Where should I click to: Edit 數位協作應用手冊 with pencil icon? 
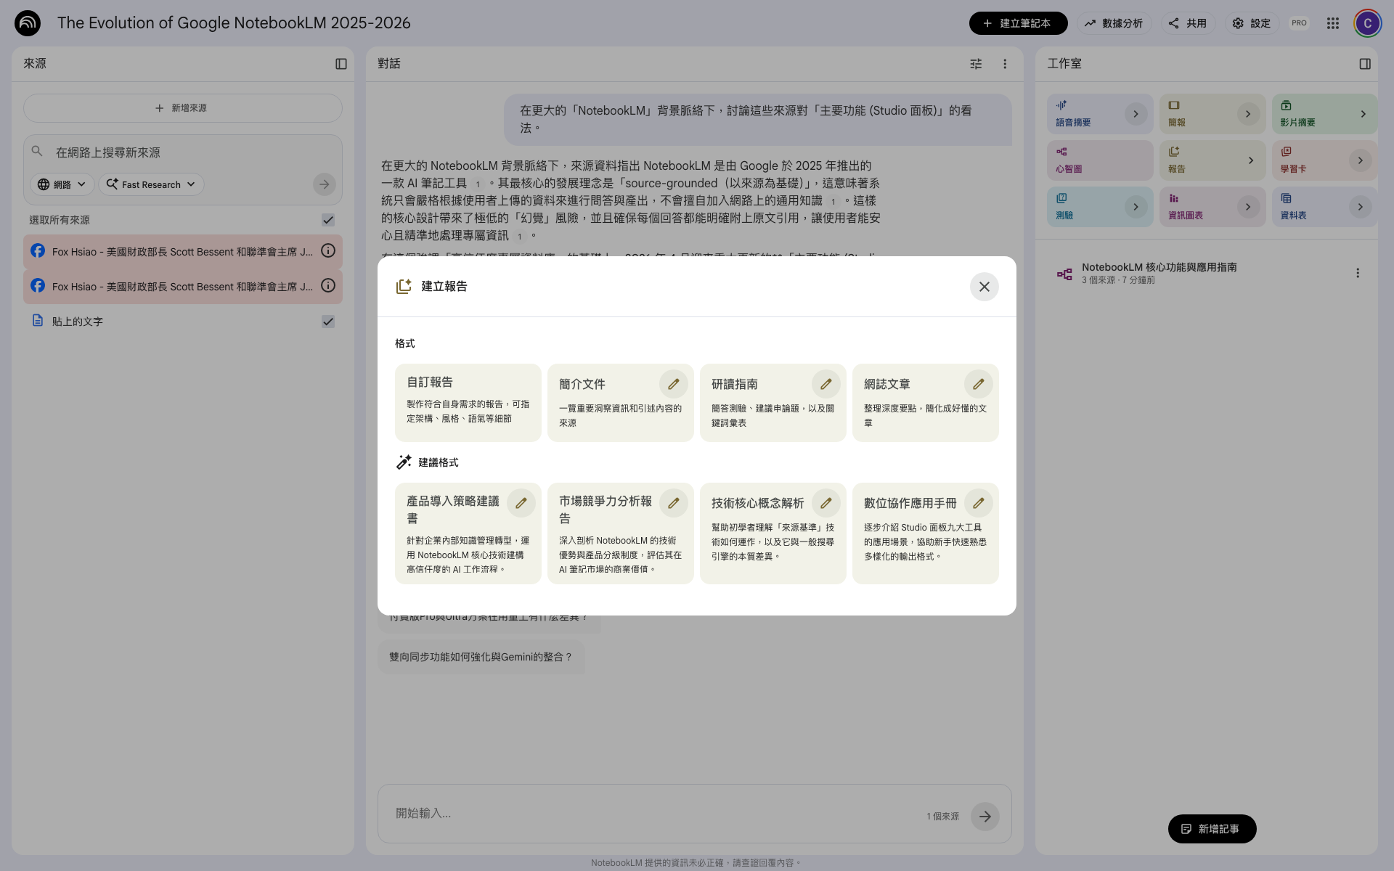click(x=978, y=503)
